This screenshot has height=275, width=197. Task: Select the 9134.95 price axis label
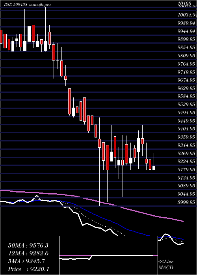point(186,178)
